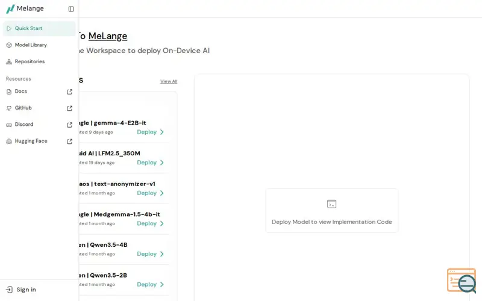
Task: Click the Melange logo icon
Action: tap(10, 8)
